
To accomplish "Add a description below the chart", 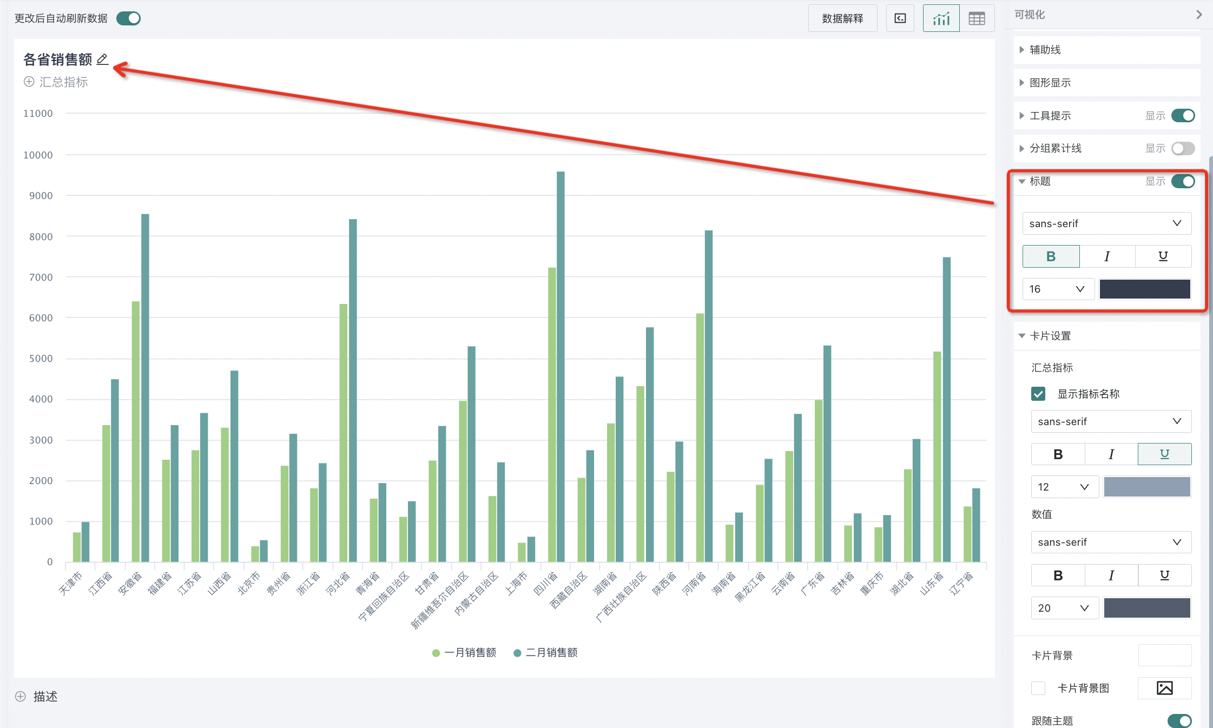I will pyautogui.click(x=21, y=697).
